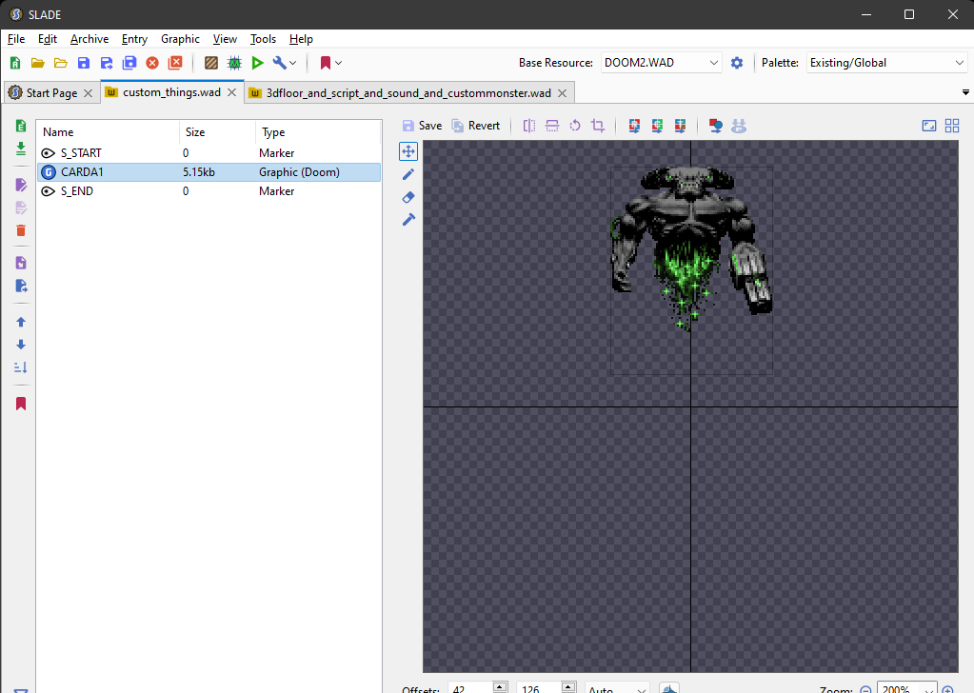The width and height of the screenshot is (974, 693).
Task: Open the Base Resource DOOM2.WAD dropdown
Action: click(x=661, y=63)
